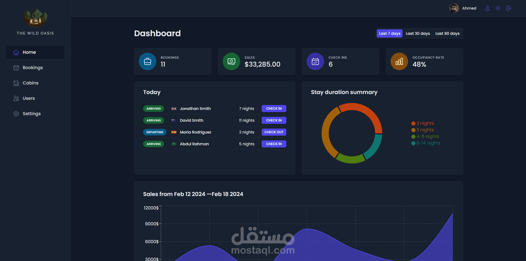Click the Occupancy rate bar chart icon
Viewport: 526px width, 261px height.
pos(399,61)
